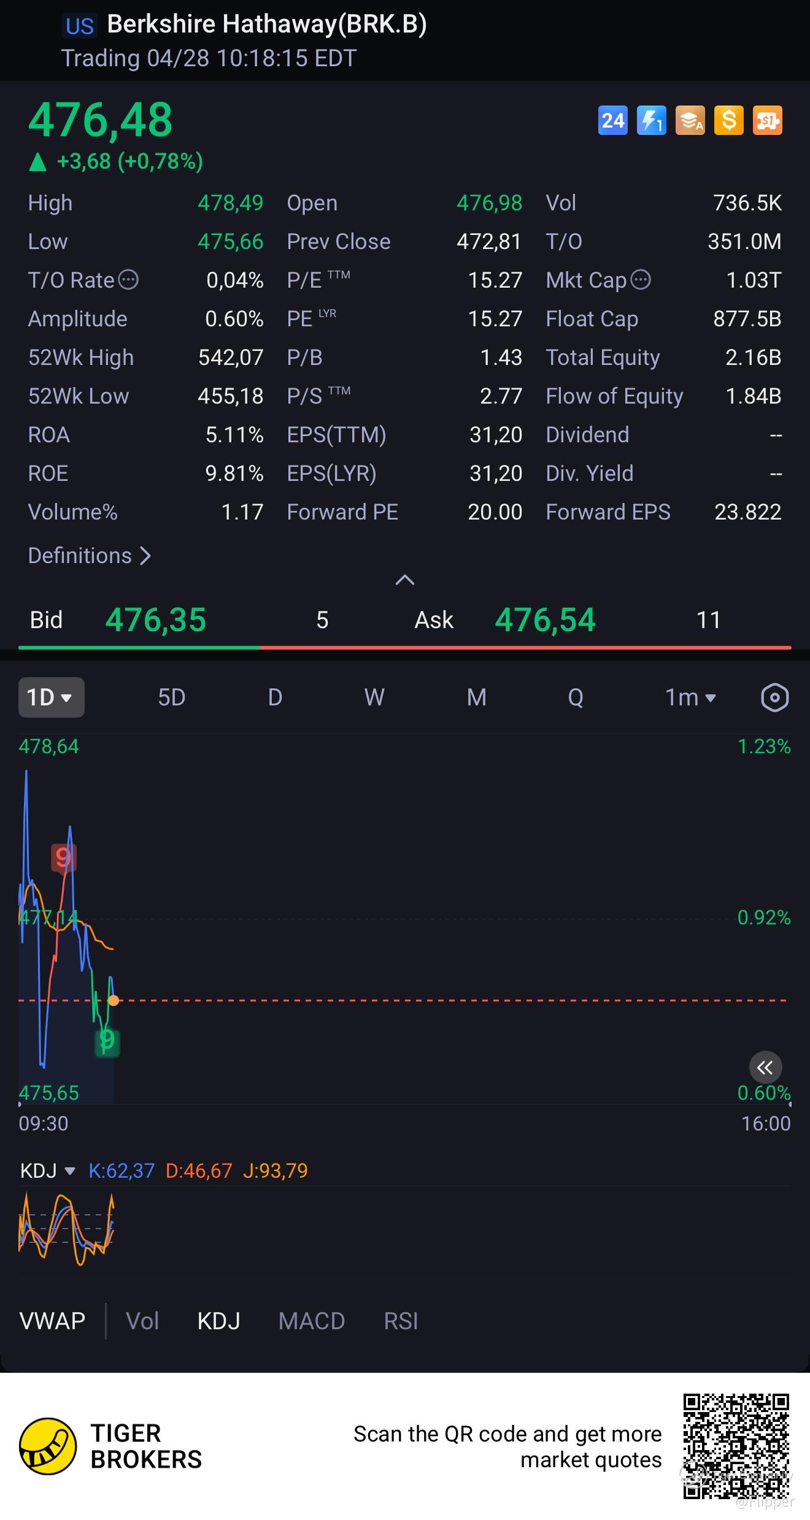The width and height of the screenshot is (810, 1520).
Task: Switch chart to Q quarterly timeframe
Action: point(576,697)
